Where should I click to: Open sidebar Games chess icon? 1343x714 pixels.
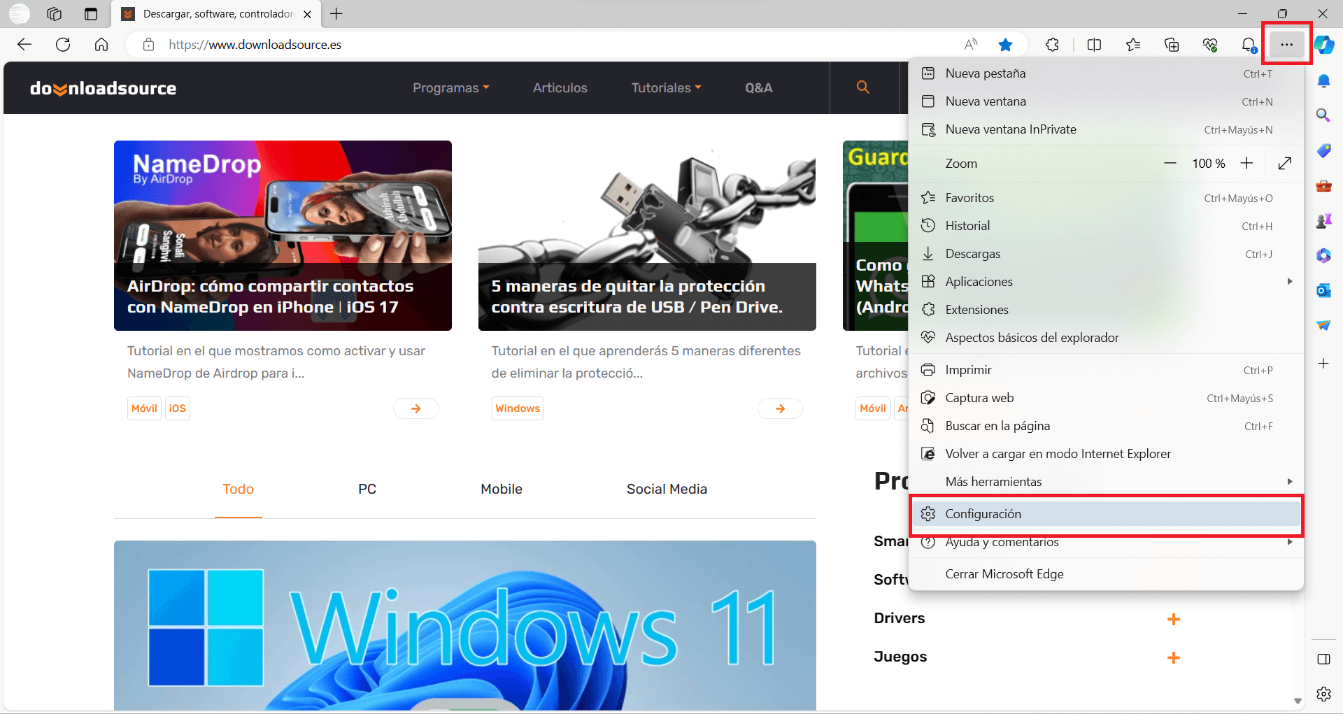1323,221
